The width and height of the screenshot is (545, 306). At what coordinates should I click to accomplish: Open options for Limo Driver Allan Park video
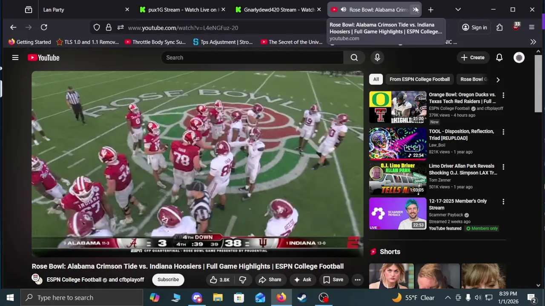click(x=503, y=167)
